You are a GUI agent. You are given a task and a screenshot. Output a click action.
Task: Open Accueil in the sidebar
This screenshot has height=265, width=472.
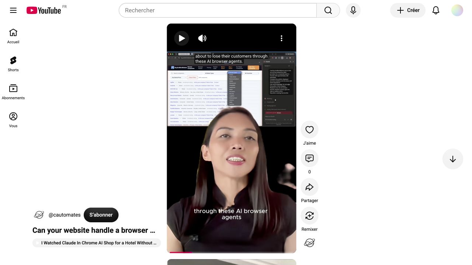[13, 36]
